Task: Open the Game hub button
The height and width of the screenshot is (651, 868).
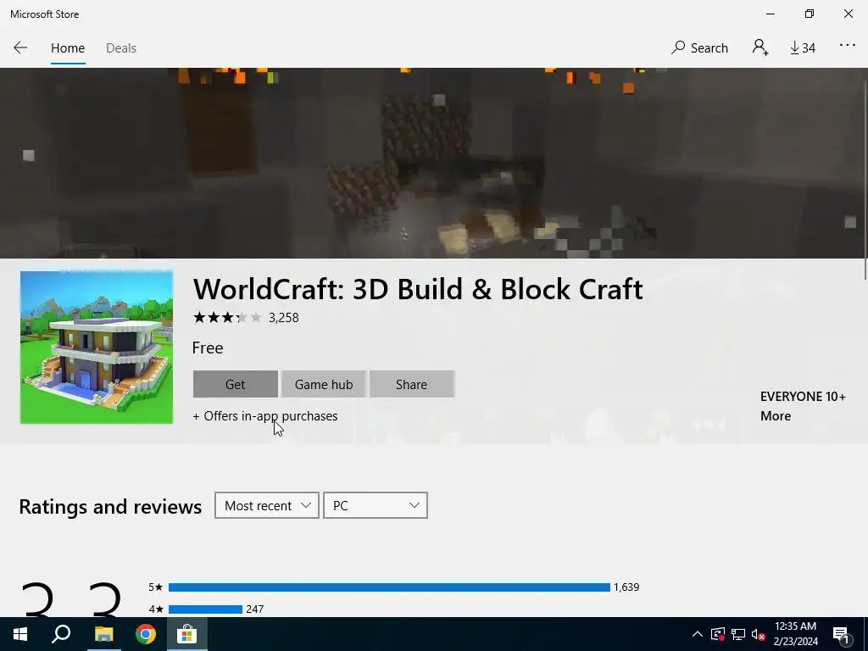Action: (324, 384)
